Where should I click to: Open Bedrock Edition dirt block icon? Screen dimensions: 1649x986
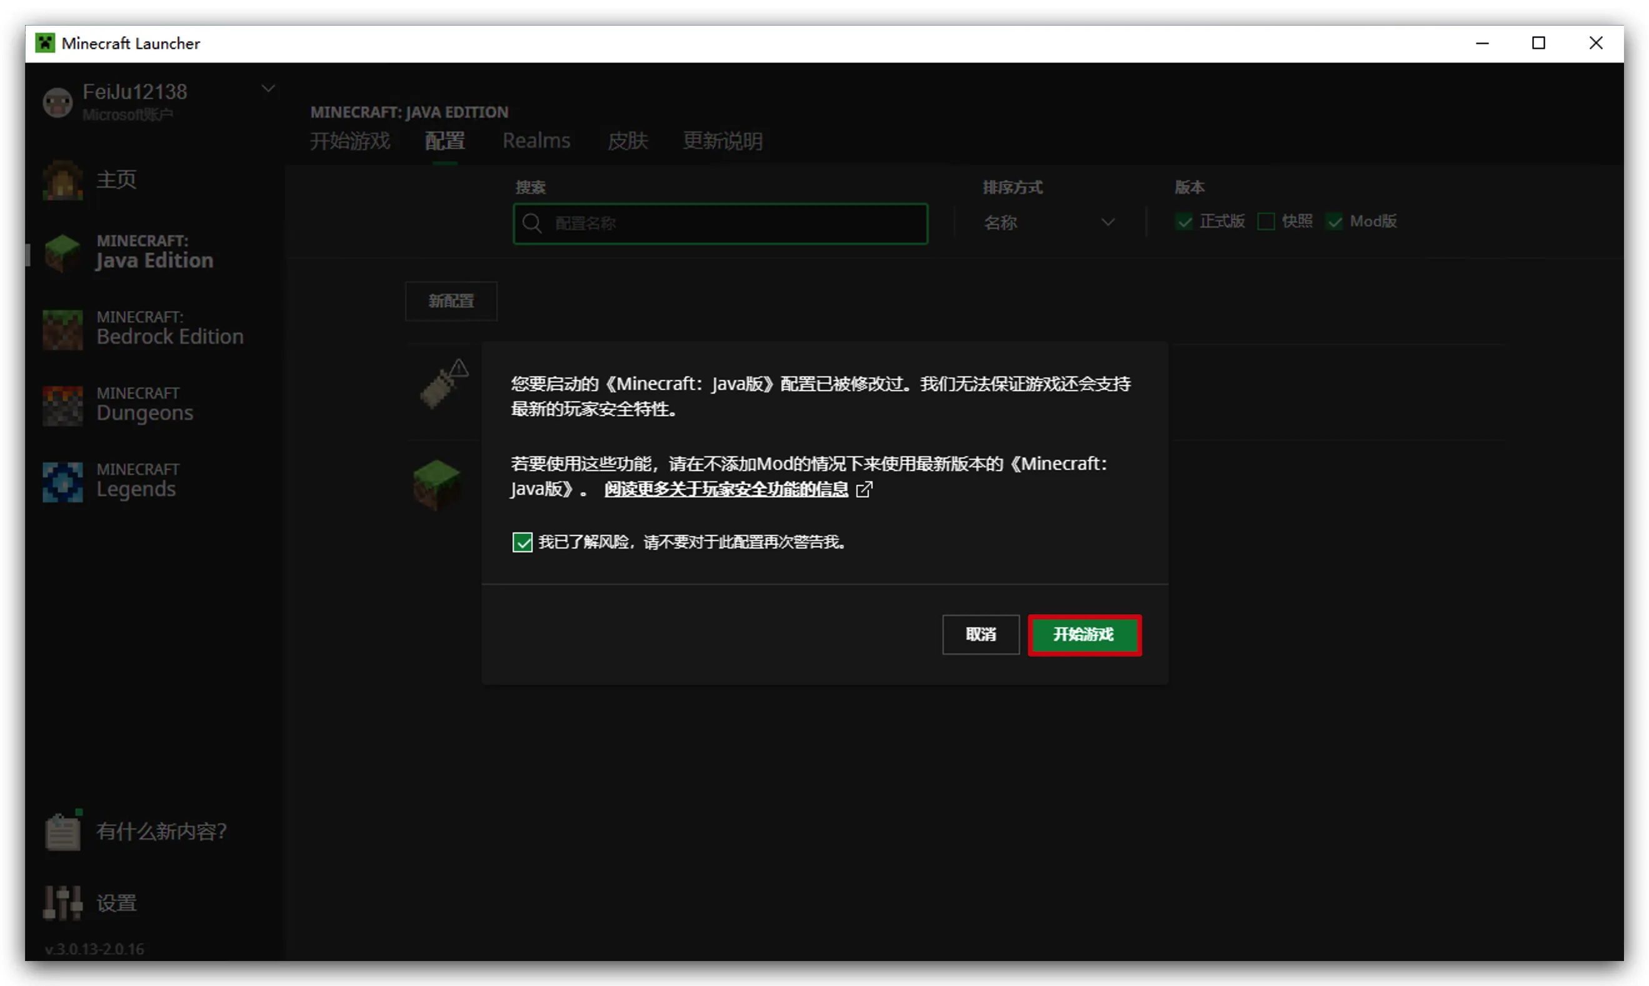63,329
